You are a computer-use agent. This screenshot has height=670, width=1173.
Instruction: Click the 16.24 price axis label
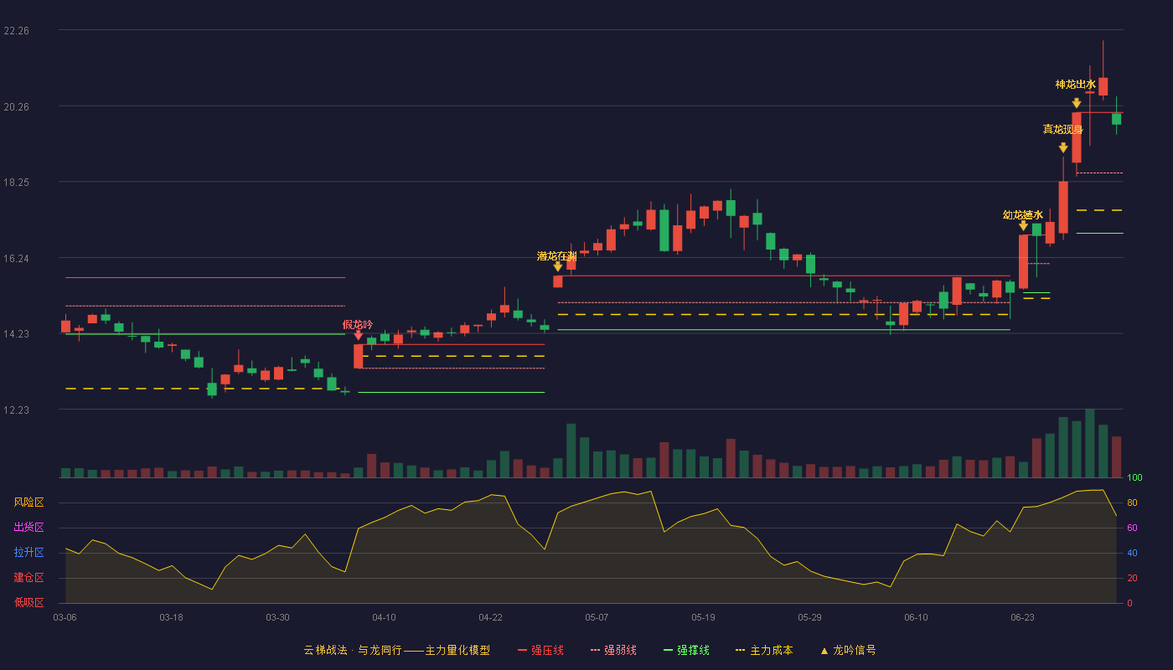pos(16,258)
